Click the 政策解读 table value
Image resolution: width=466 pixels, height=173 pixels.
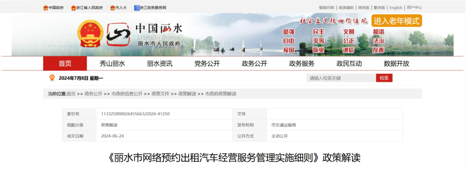(109, 125)
